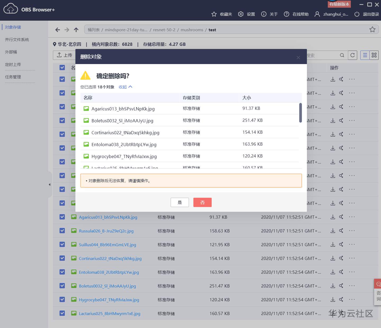Close the delete object dialog with X

(x=298, y=57)
